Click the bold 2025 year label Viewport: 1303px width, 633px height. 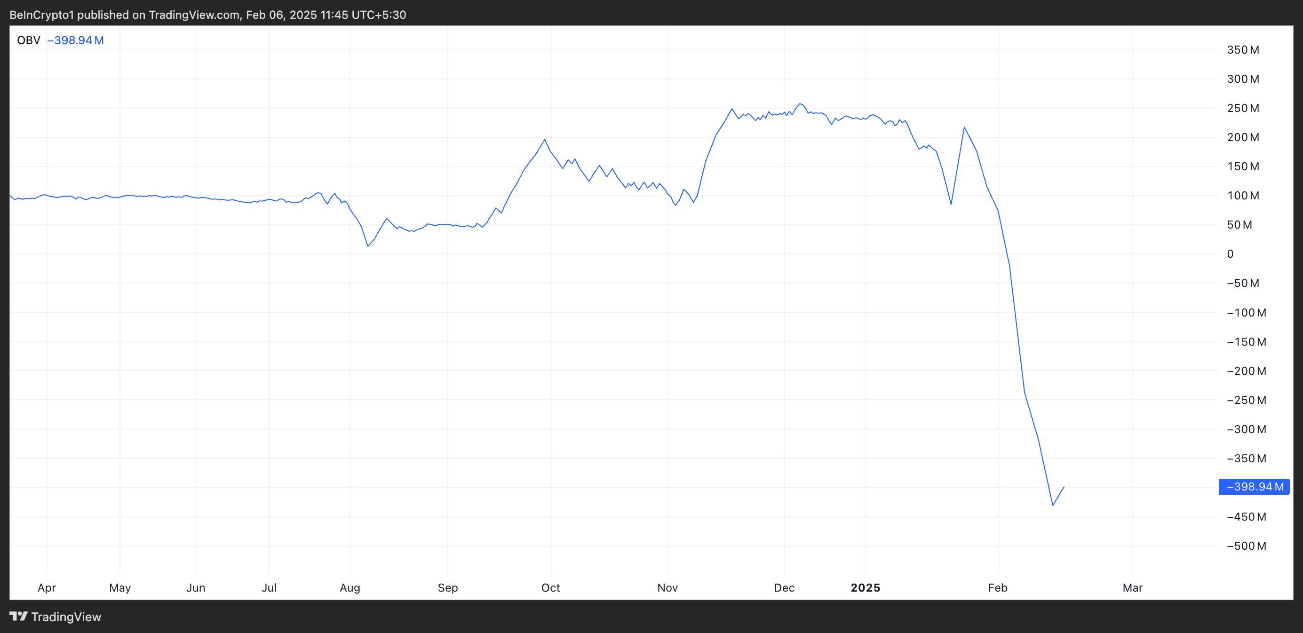[865, 587]
